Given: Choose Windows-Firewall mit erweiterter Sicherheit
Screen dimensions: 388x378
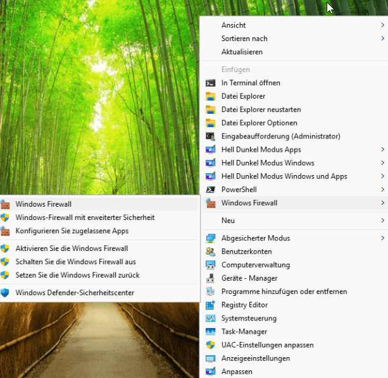Looking at the screenshot, I should (99, 217).
